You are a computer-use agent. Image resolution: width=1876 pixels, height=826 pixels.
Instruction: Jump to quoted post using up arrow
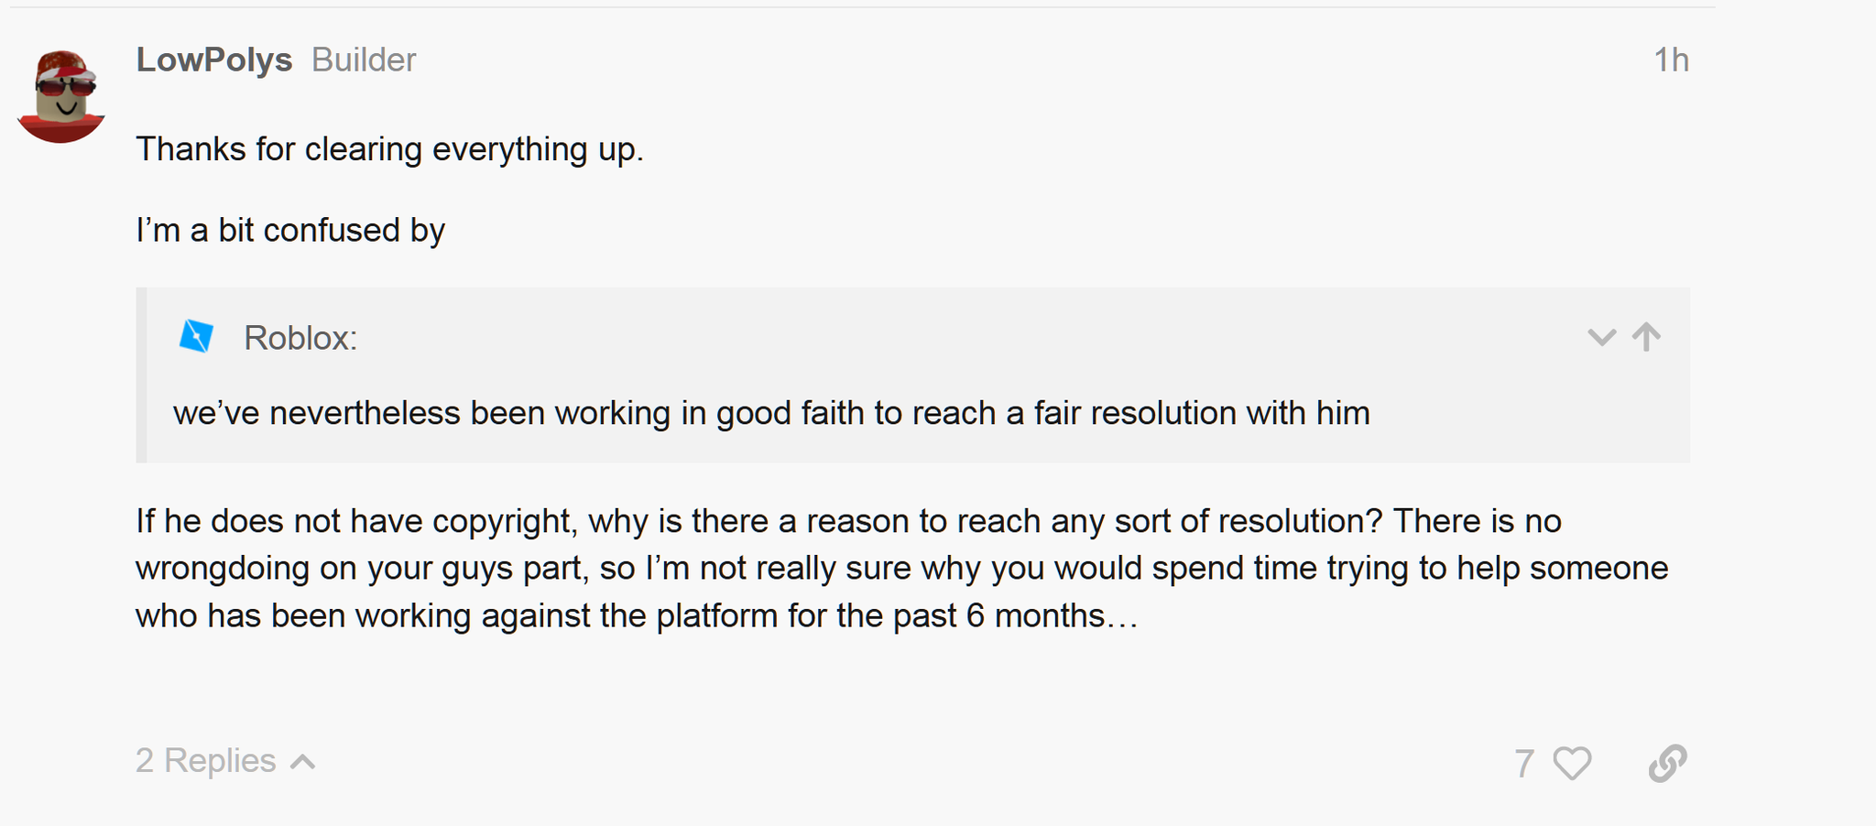[1646, 337]
